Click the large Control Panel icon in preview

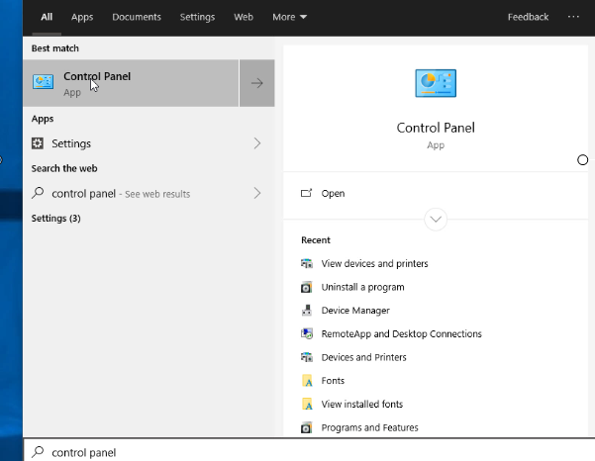pyautogui.click(x=435, y=84)
